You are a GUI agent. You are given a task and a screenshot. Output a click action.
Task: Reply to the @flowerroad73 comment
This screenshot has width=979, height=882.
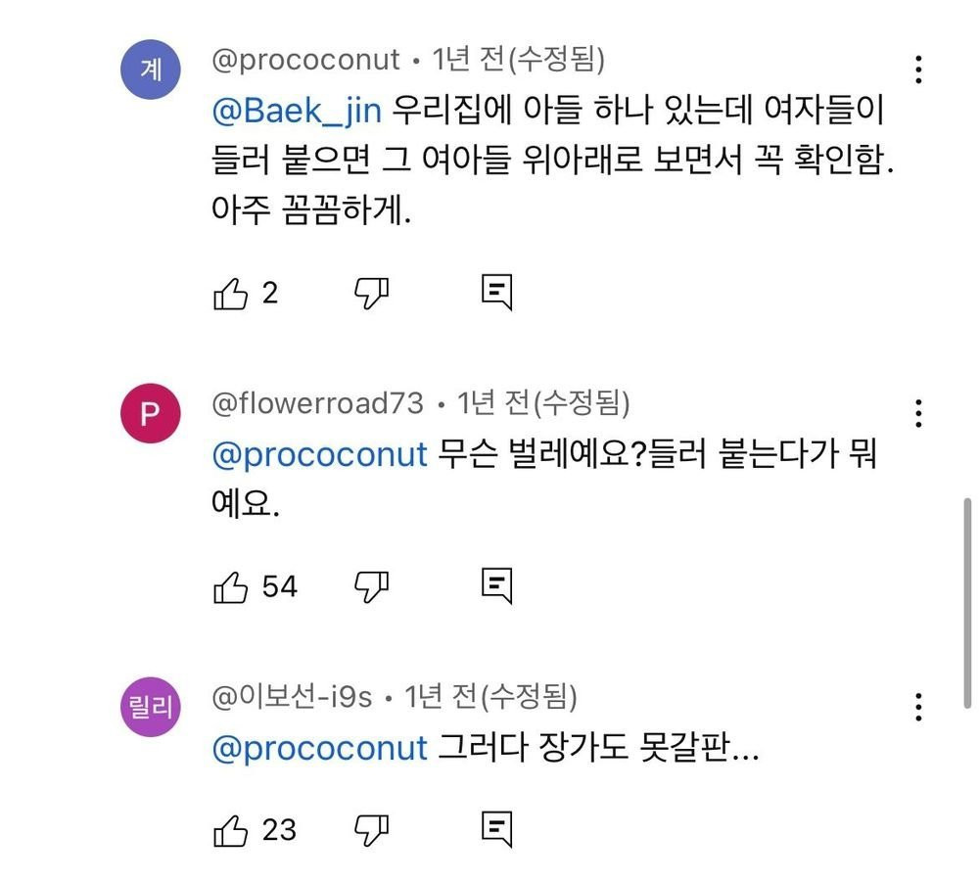coord(497,586)
